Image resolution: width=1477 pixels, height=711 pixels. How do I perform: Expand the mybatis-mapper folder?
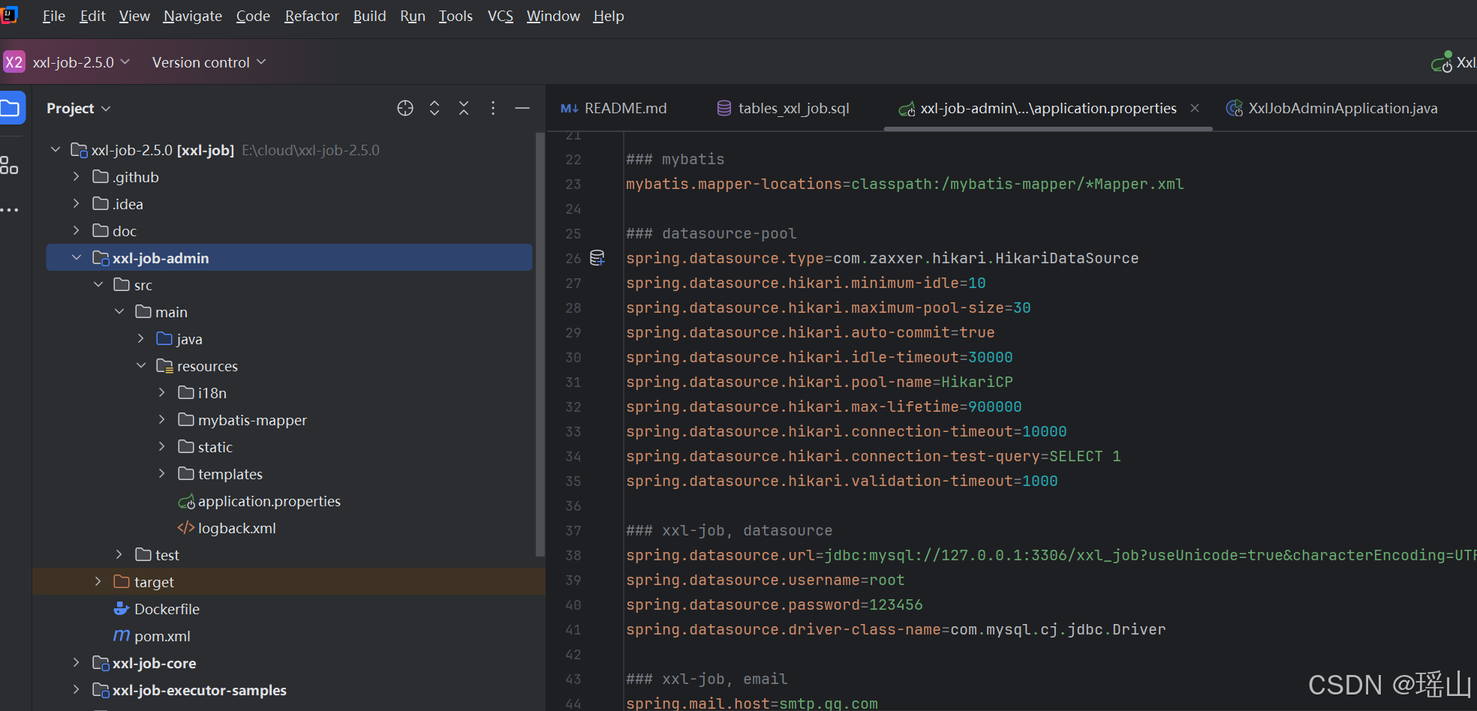(x=162, y=420)
